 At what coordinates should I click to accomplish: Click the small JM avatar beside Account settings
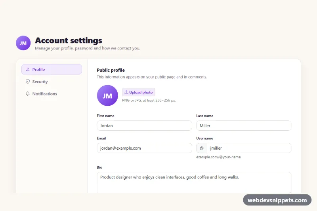23,43
